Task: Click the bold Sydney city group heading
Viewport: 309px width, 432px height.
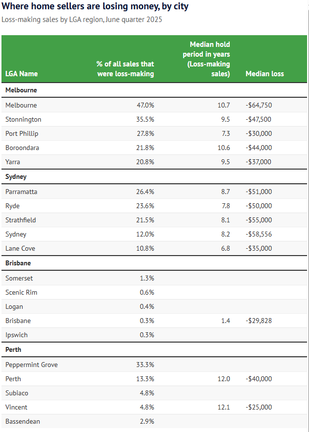Action: pos(16,177)
